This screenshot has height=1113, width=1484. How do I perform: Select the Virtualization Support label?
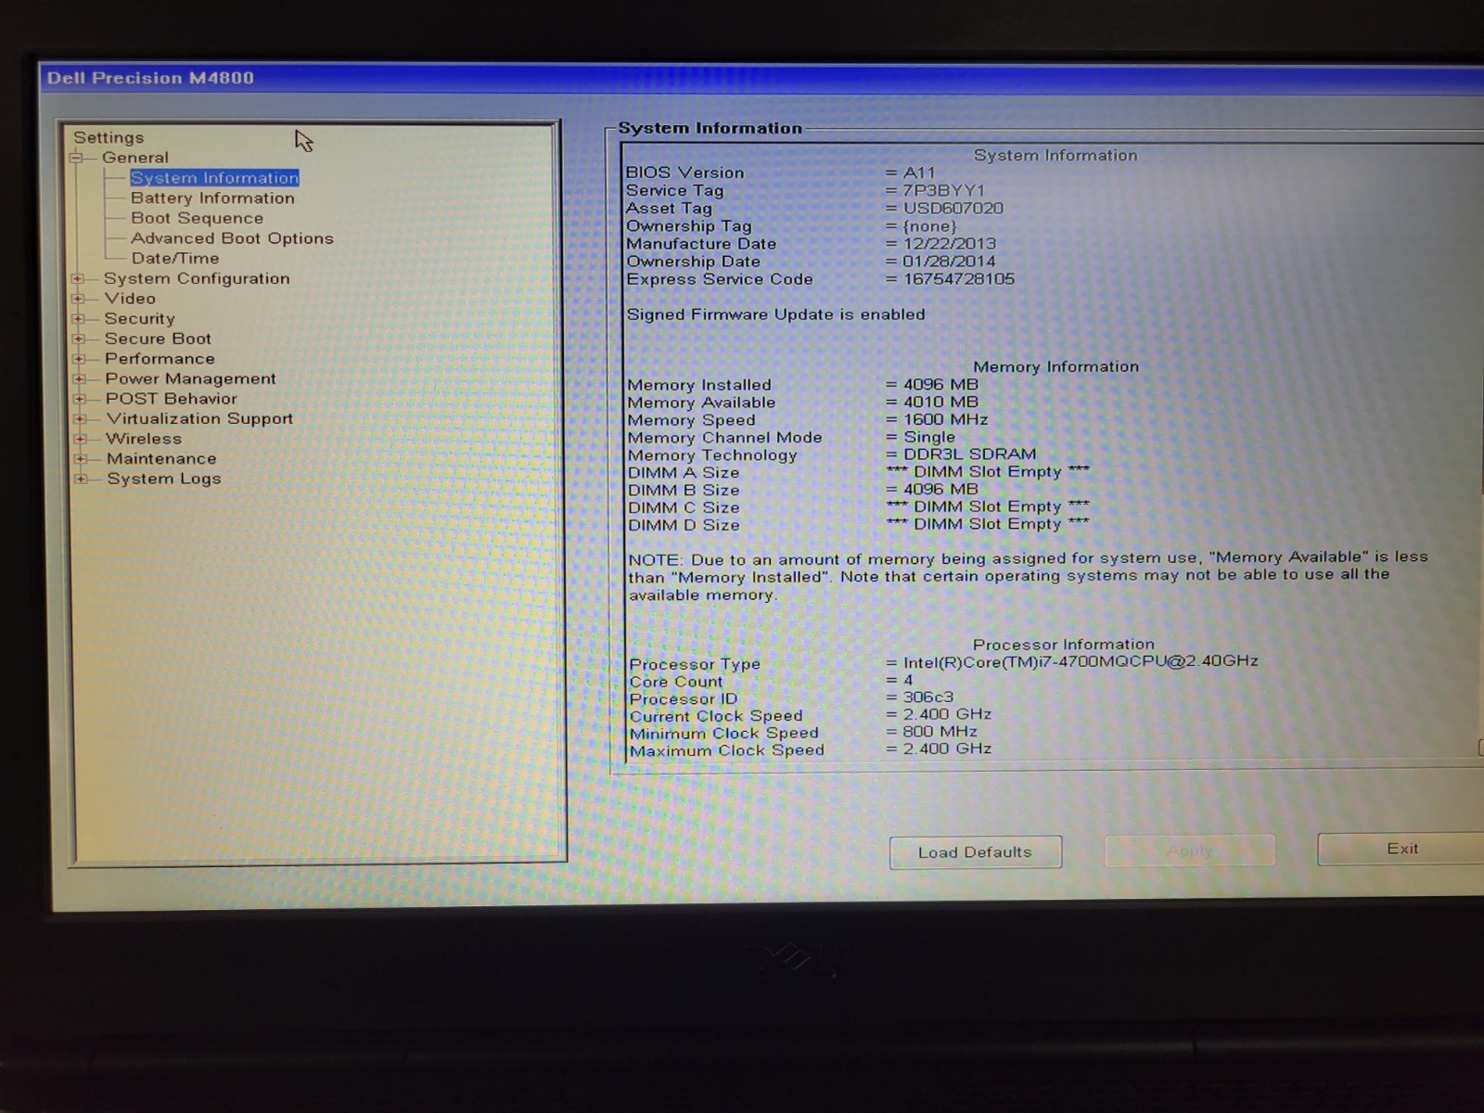[x=199, y=419]
